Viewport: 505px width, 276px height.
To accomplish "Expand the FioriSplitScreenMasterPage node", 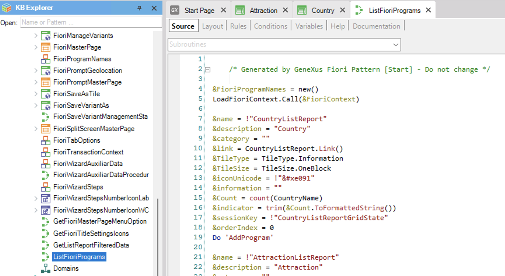I will (36, 129).
